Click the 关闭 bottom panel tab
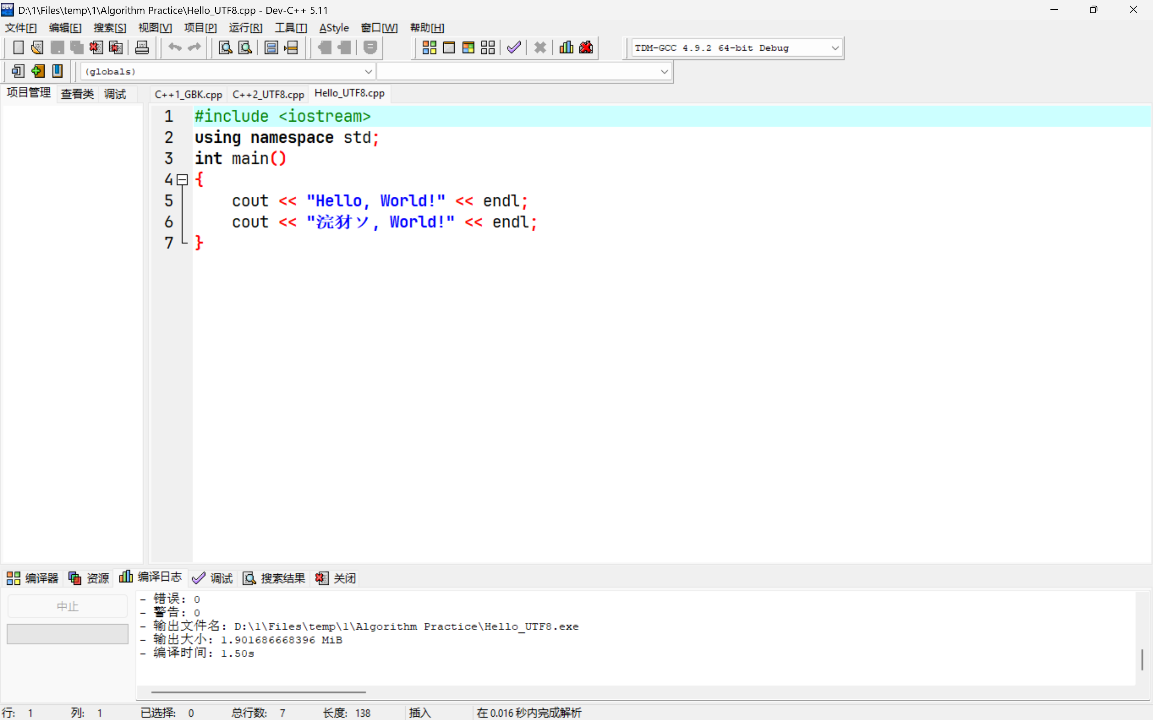 point(336,578)
